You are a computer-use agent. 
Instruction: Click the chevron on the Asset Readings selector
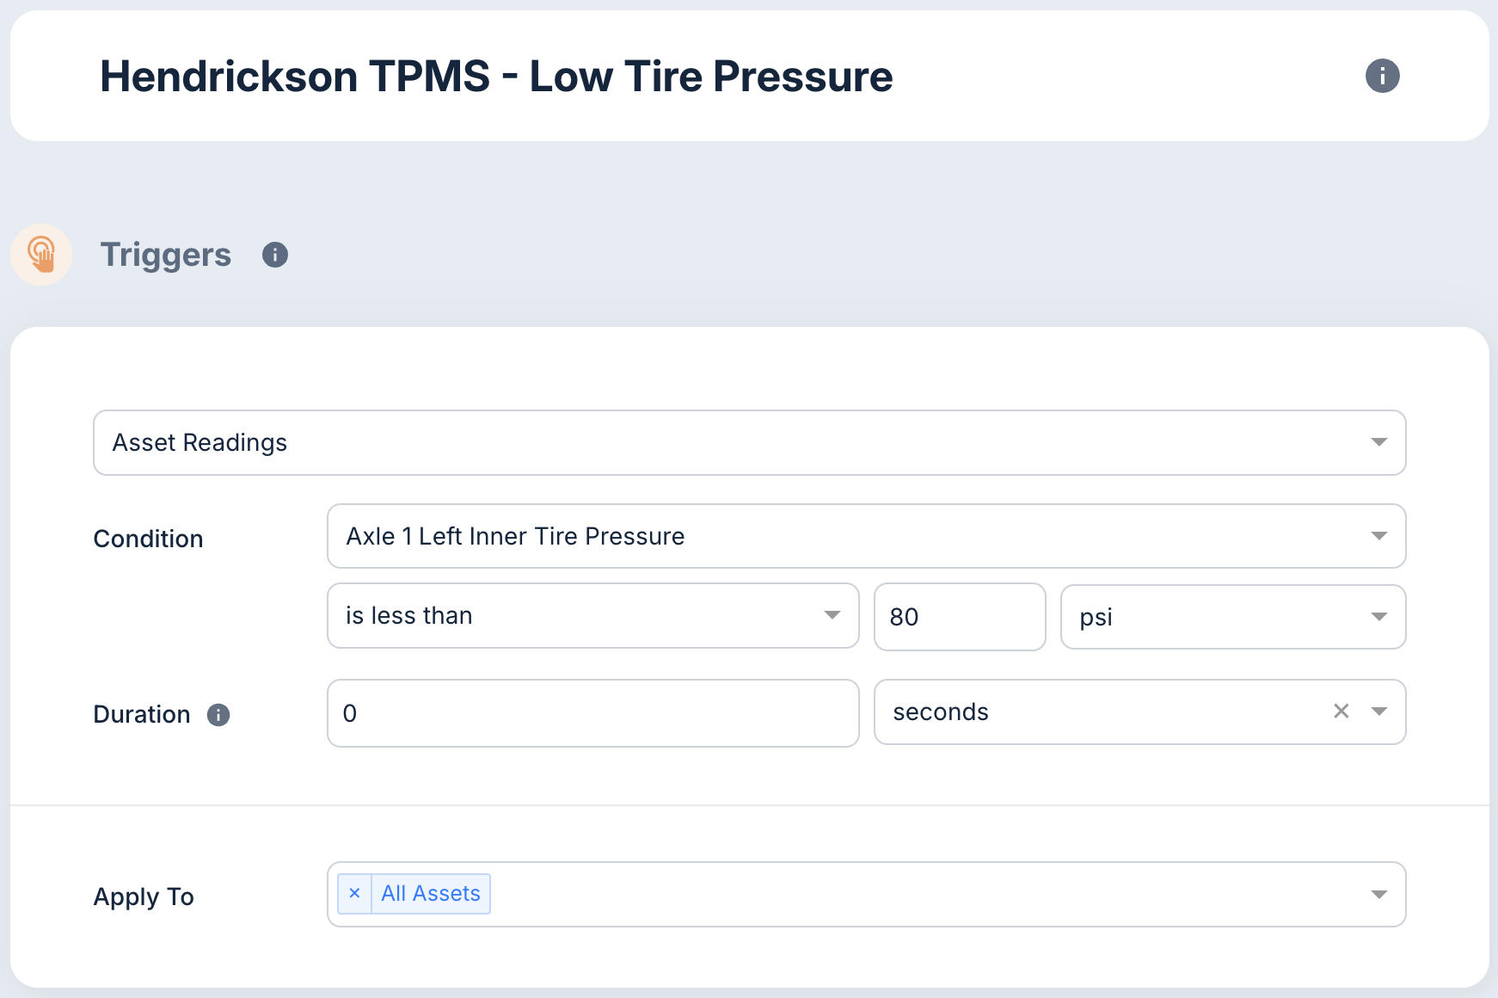(x=1378, y=442)
